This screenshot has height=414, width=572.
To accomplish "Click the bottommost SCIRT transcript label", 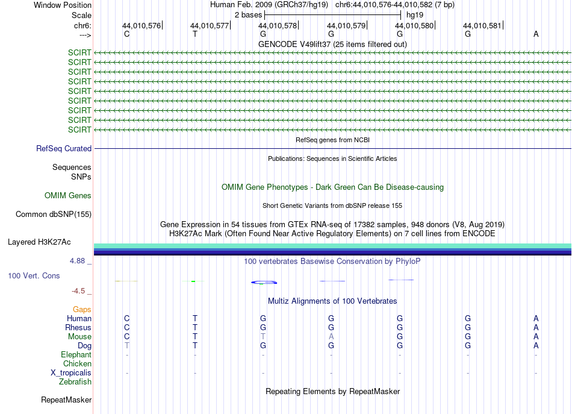I will (x=79, y=130).
